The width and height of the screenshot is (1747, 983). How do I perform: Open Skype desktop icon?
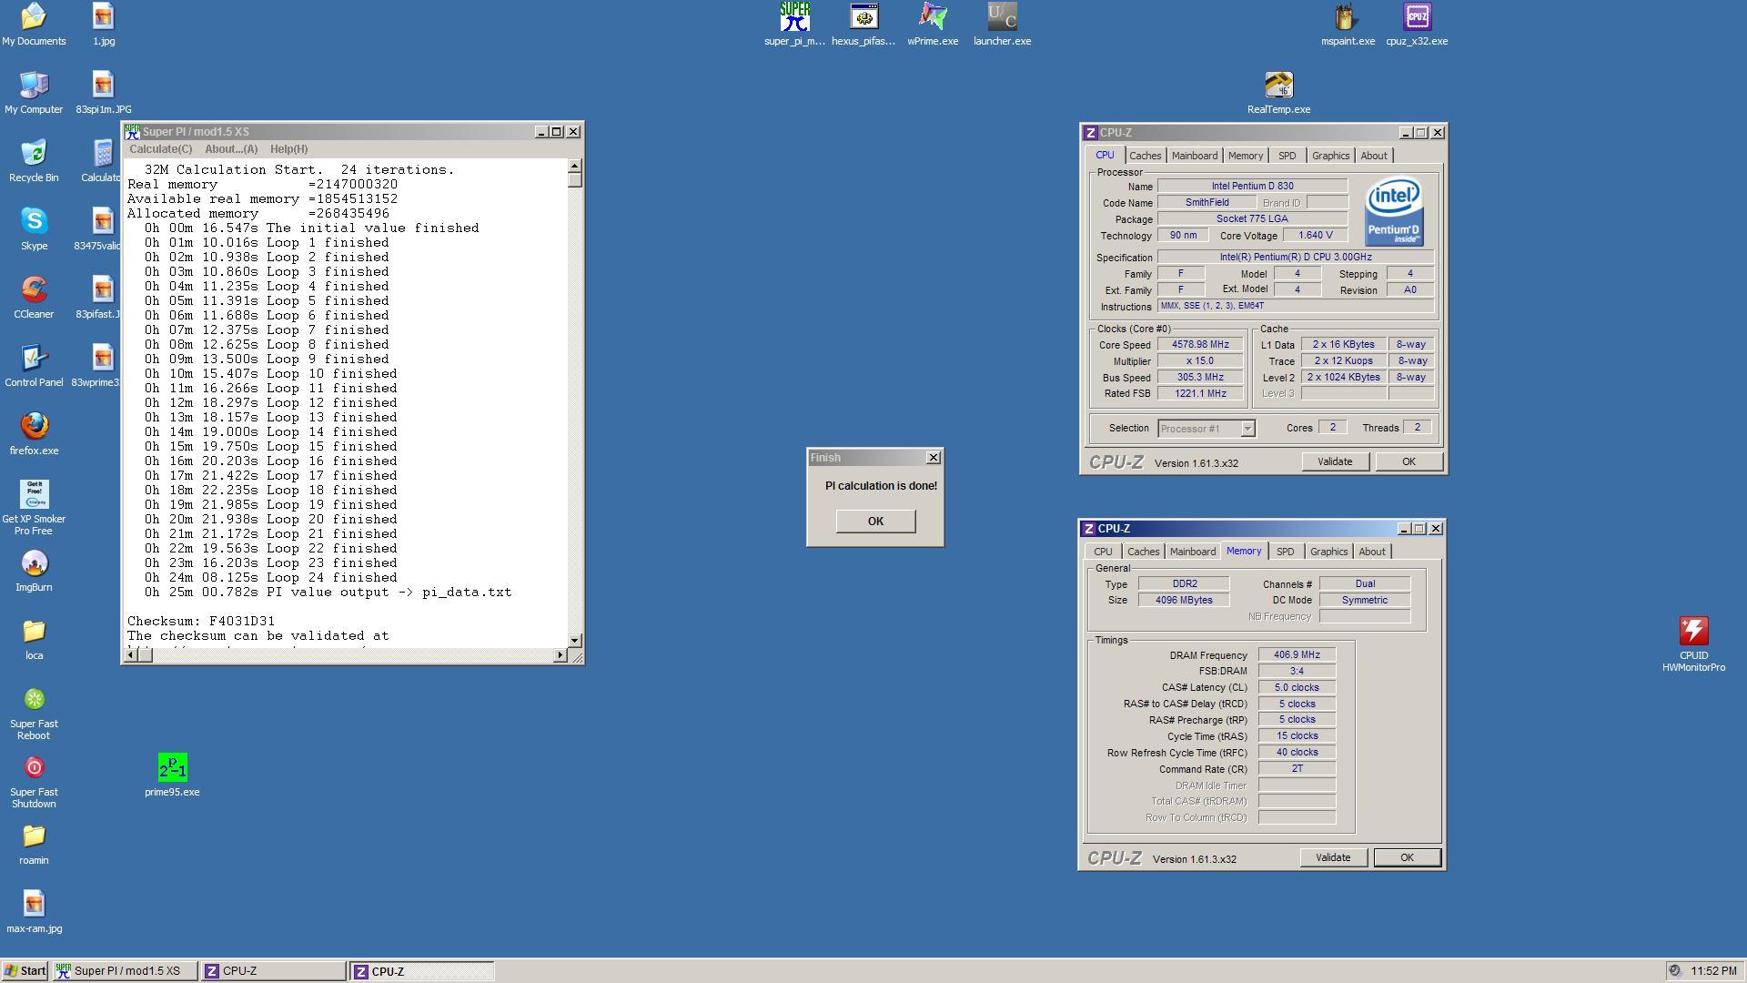34,228
